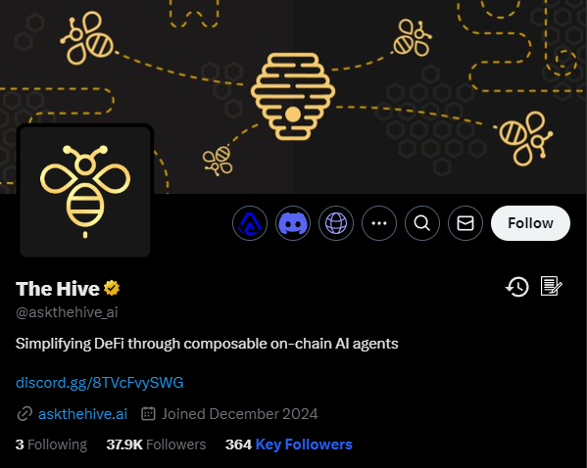Open The Hive bee profile picture
Viewport: 587px width, 468px height.
pyautogui.click(x=85, y=192)
